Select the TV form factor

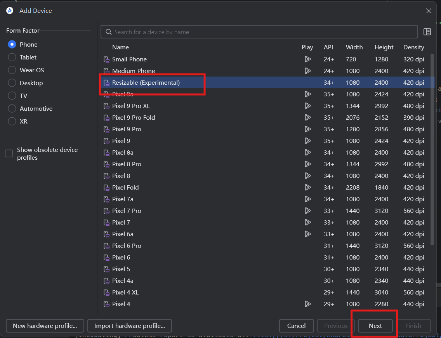click(x=12, y=96)
